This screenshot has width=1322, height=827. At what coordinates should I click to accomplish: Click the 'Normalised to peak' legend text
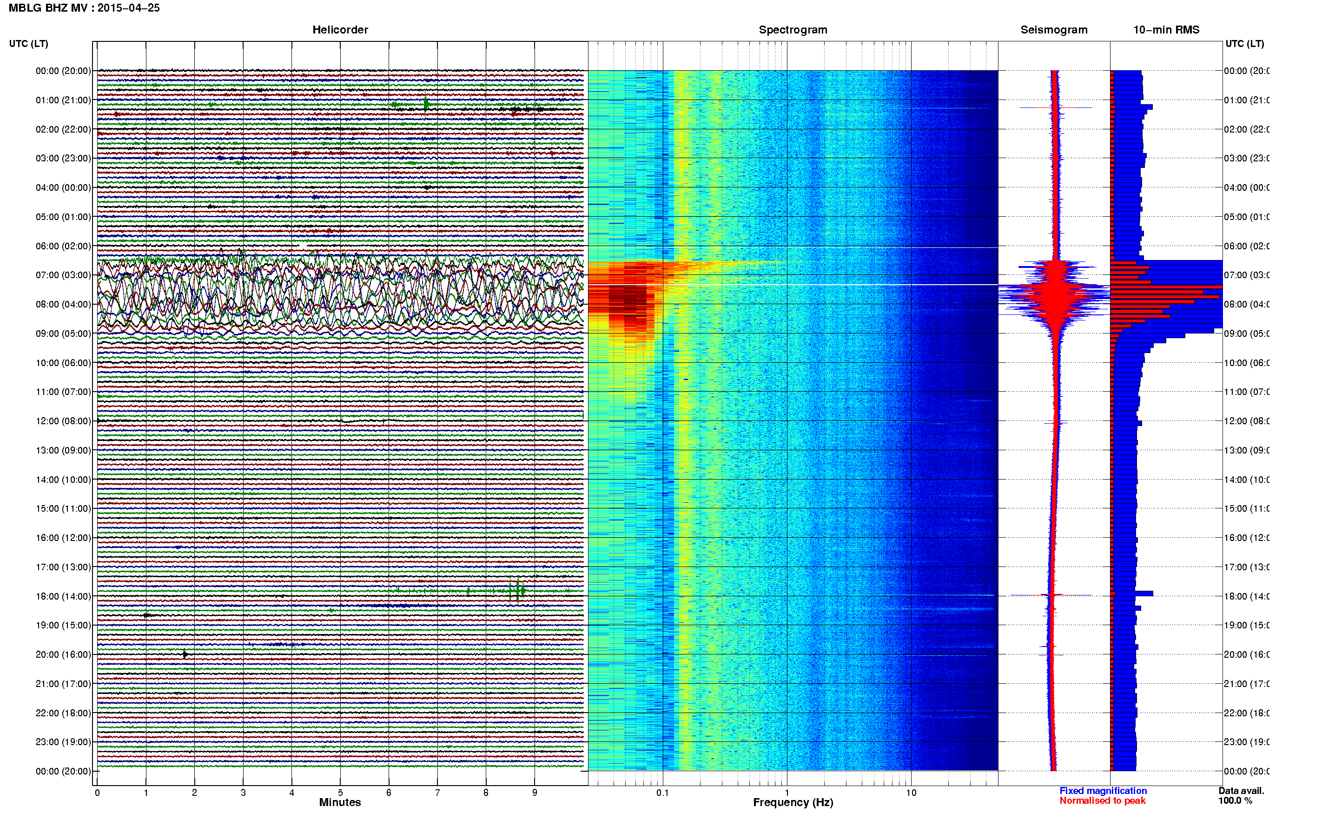point(1102,801)
